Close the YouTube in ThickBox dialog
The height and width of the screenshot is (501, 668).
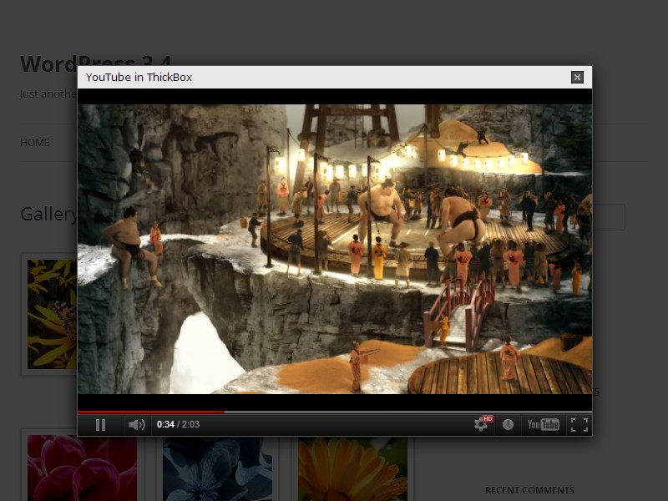click(577, 77)
